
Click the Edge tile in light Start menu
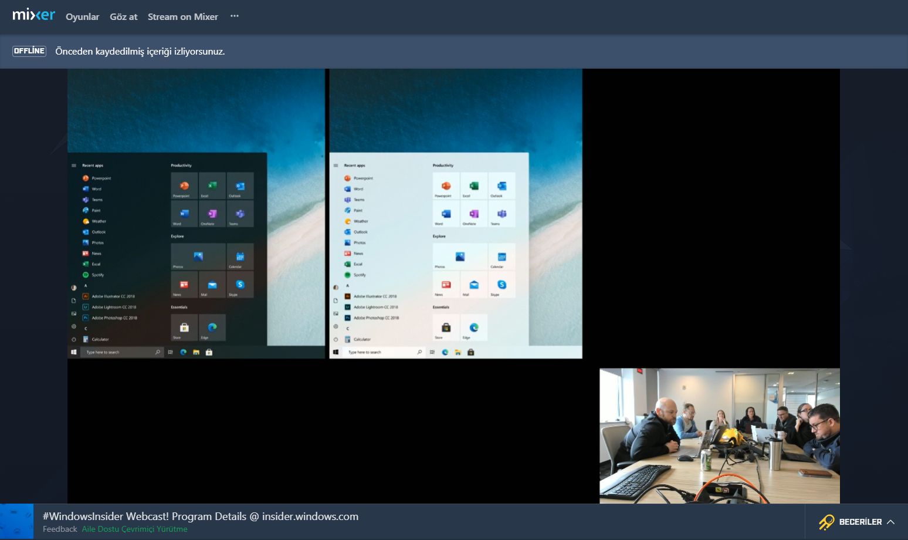coord(473,328)
